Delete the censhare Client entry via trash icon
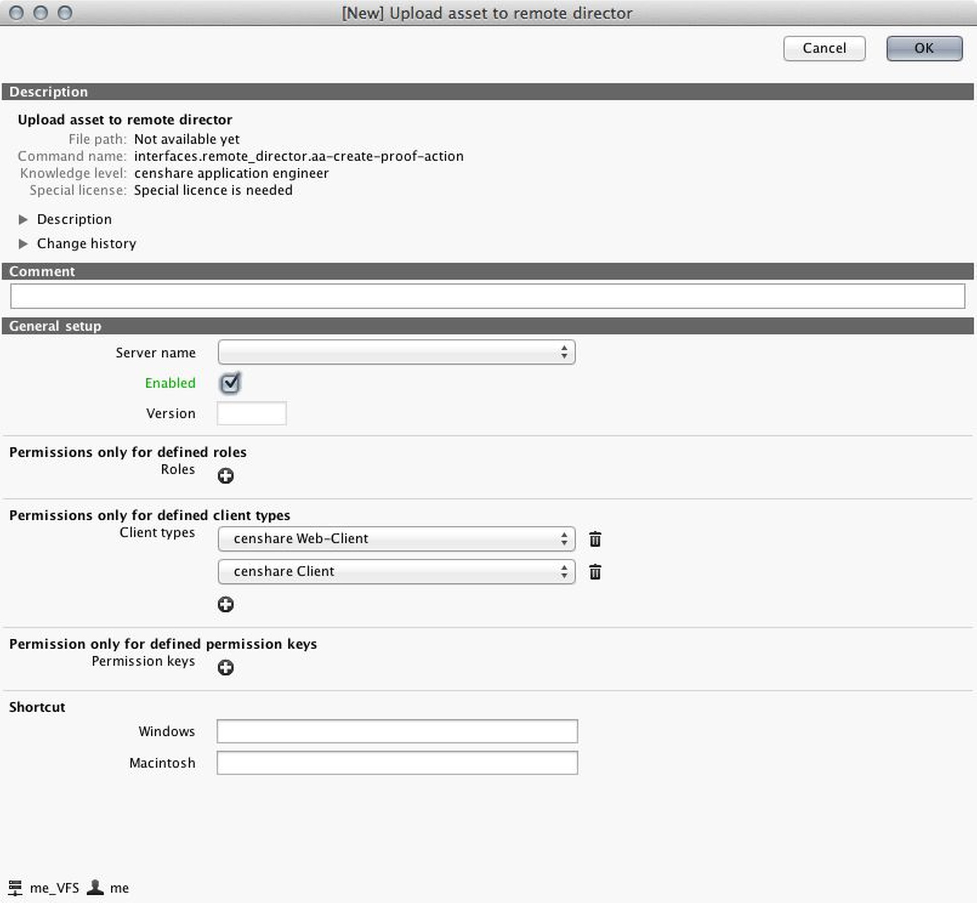 tap(595, 571)
